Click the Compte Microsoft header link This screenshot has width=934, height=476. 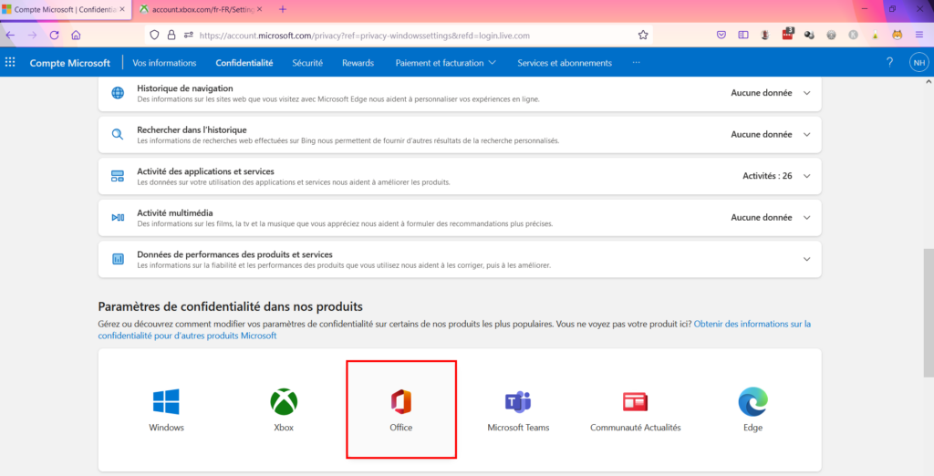pyautogui.click(x=69, y=63)
